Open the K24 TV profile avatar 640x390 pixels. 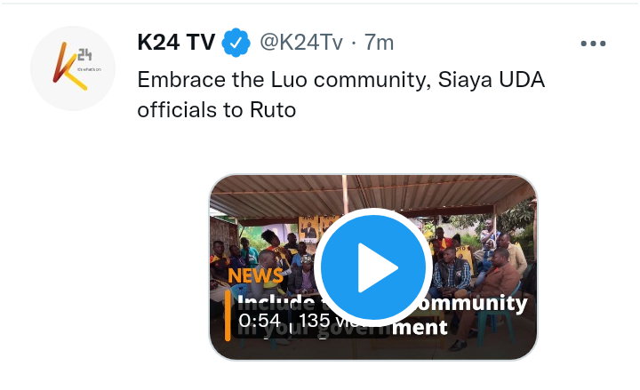coord(73,68)
